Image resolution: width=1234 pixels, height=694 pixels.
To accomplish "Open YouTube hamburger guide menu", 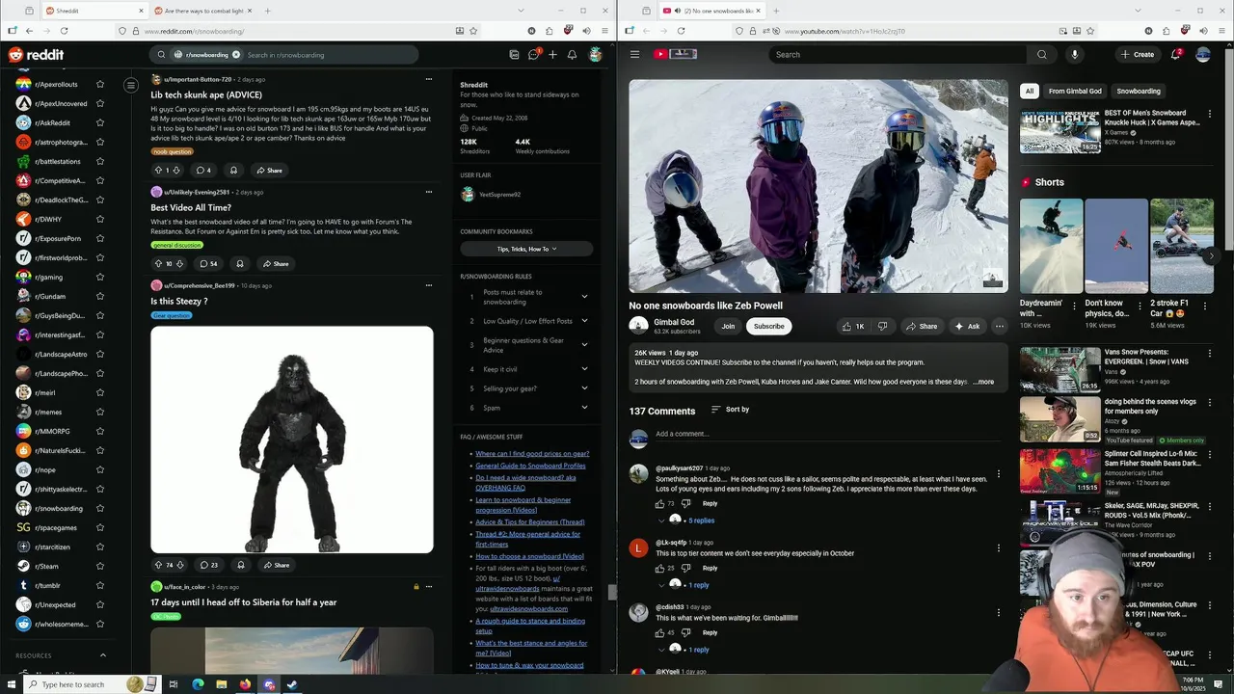I will coord(634,54).
